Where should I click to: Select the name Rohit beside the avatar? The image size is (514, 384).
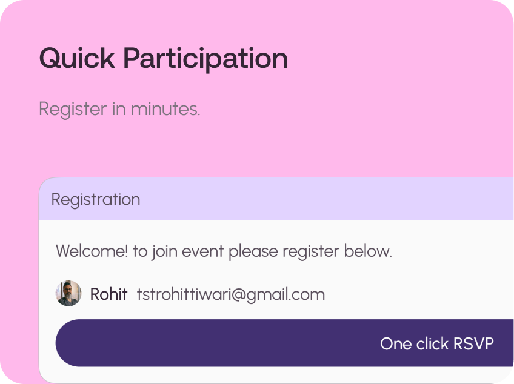[x=108, y=294]
